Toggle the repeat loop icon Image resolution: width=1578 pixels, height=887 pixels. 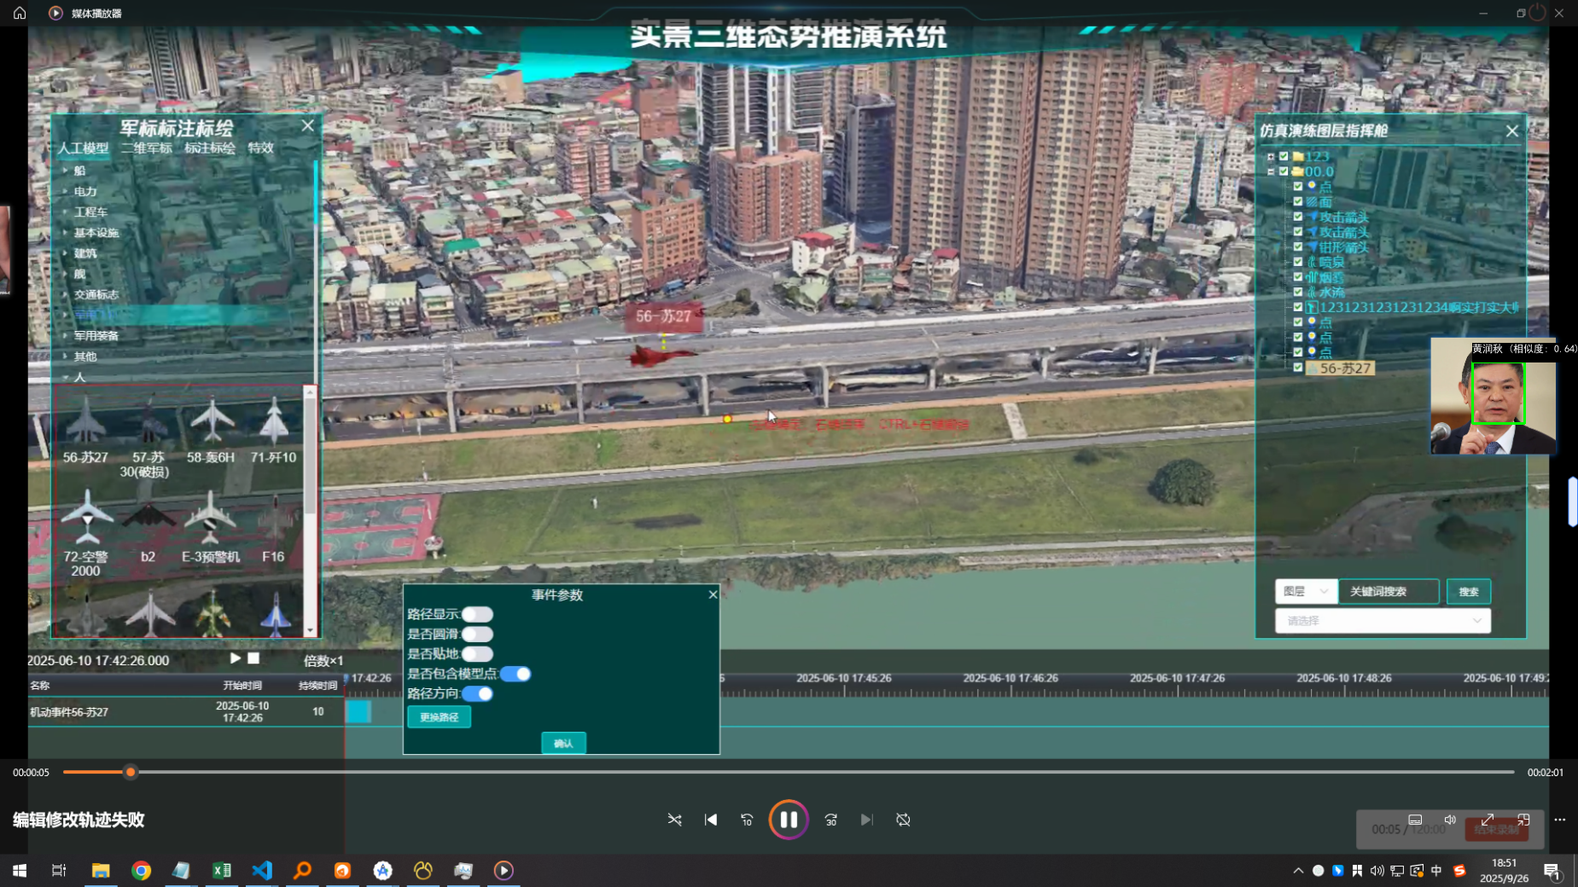[903, 820]
